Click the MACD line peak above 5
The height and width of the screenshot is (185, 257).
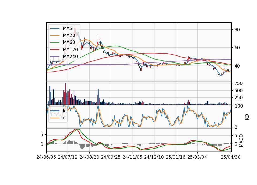pyautogui.click(x=76, y=129)
